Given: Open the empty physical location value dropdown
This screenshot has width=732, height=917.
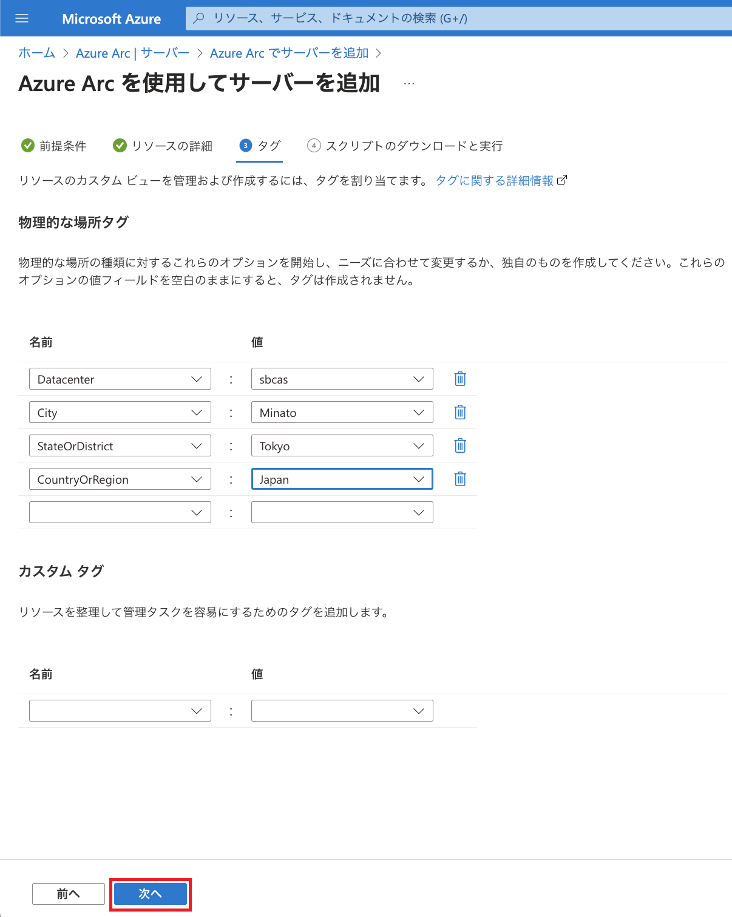Looking at the screenshot, I should 342,512.
